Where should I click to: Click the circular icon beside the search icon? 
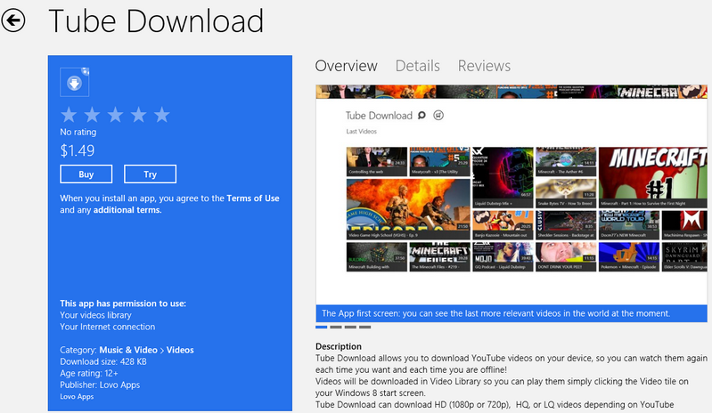pyautogui.click(x=438, y=115)
